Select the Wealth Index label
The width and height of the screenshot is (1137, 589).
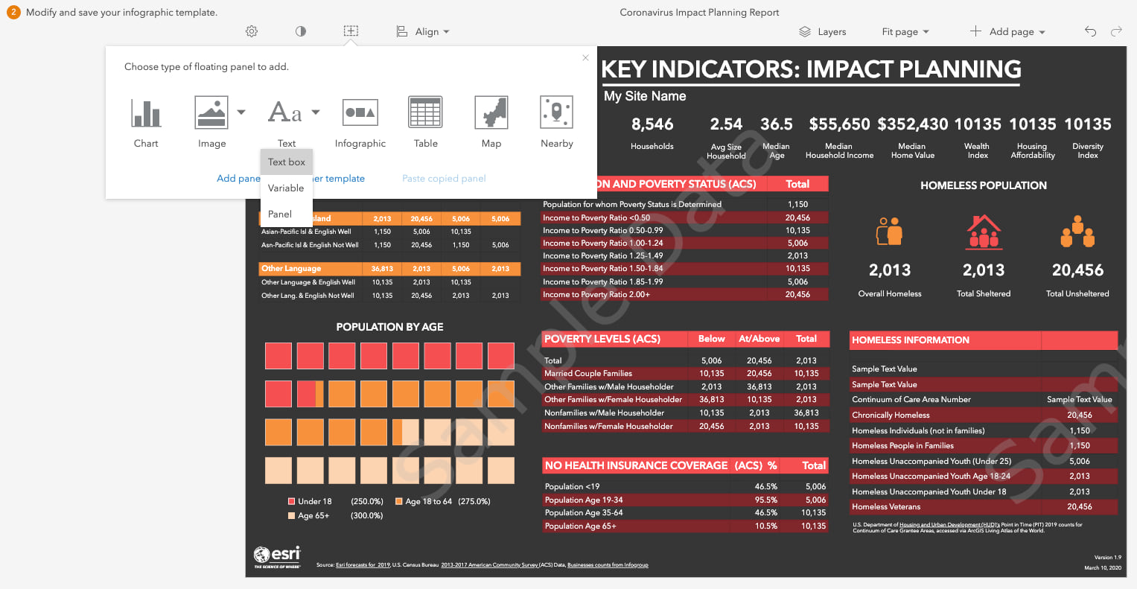(977, 151)
